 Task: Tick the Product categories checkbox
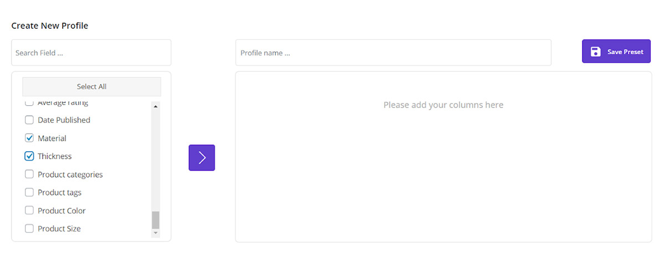pyautogui.click(x=29, y=174)
